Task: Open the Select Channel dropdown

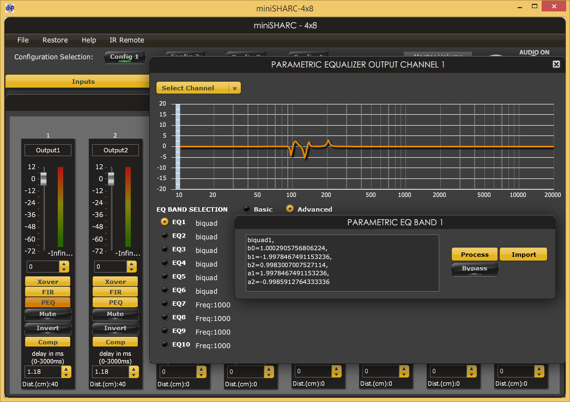Action: (x=198, y=88)
